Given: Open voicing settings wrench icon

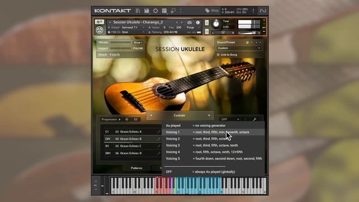Looking at the screenshot, I should (255, 120).
